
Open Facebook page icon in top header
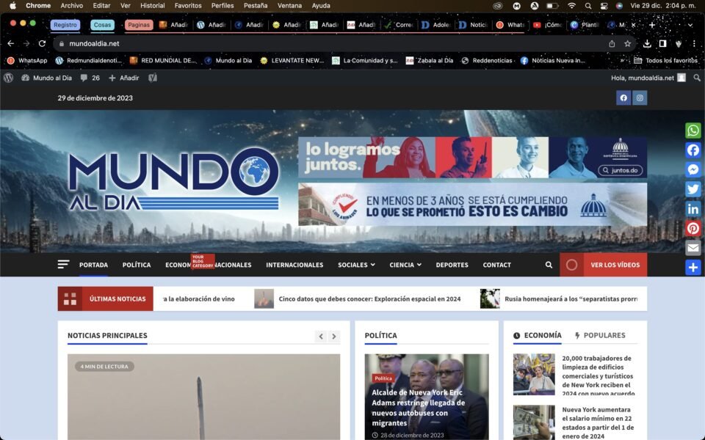[x=623, y=98]
